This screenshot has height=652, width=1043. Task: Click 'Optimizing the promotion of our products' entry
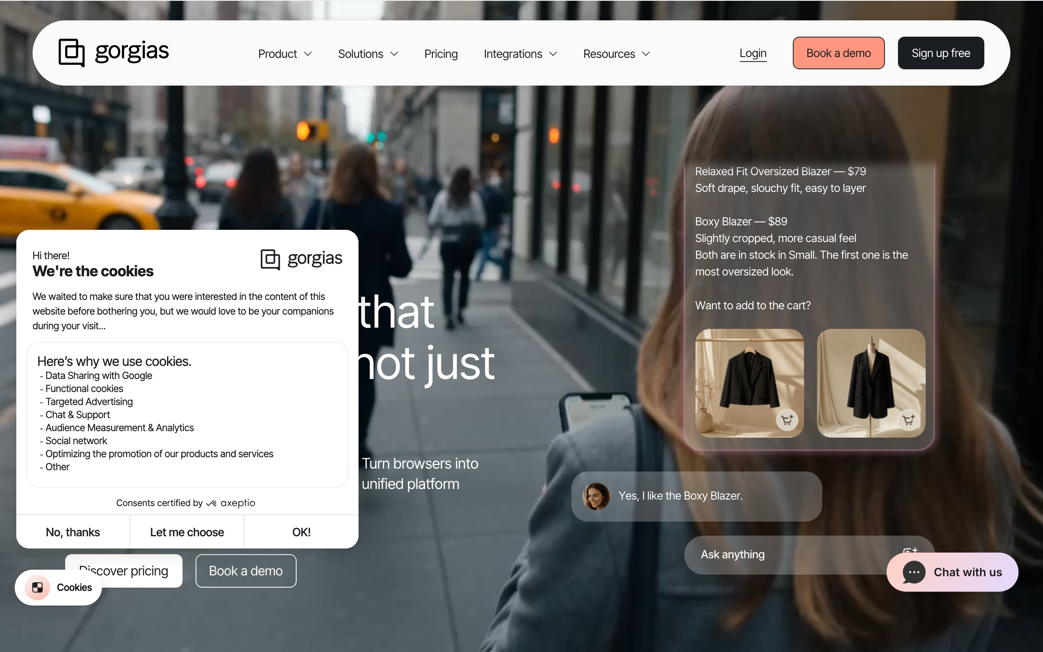click(159, 454)
